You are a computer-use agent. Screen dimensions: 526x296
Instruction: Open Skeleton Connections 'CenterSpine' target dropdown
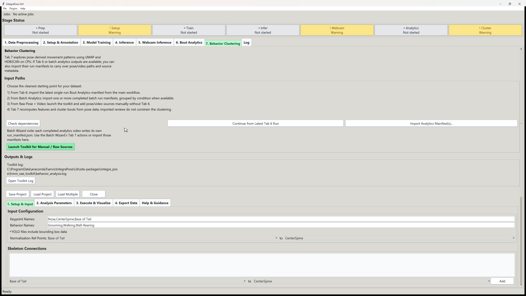coord(371,281)
